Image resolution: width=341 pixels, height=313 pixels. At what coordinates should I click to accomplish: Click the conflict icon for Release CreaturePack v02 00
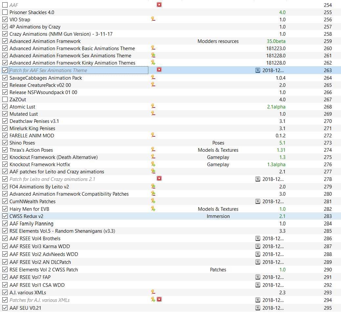pyautogui.click(x=153, y=85)
